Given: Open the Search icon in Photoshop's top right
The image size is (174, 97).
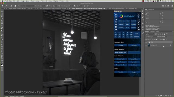Looking at the screenshot, I should [x=166, y=6].
